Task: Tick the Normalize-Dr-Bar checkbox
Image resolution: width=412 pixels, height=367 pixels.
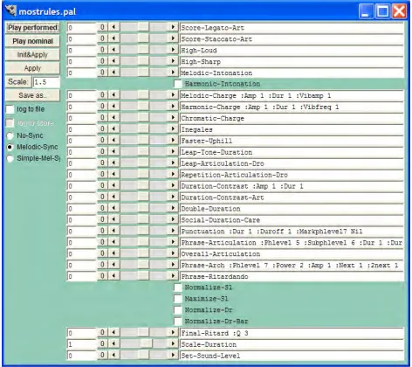Action: (178, 322)
